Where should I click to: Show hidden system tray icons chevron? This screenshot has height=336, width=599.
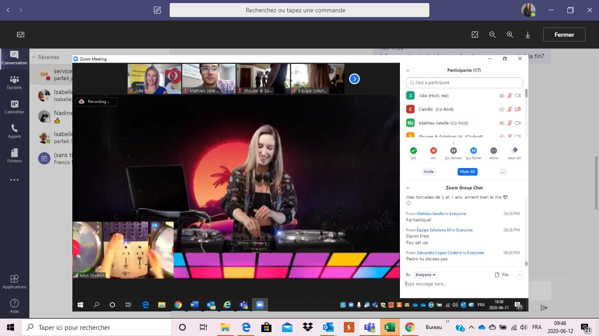click(x=471, y=327)
